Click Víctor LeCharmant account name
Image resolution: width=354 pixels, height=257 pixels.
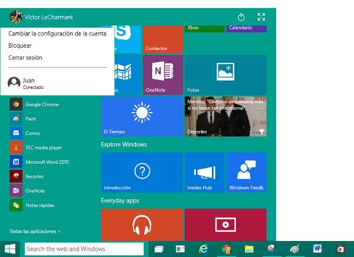pyautogui.click(x=48, y=17)
